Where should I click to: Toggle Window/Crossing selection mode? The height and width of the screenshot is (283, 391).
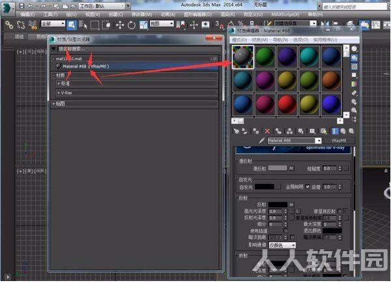click(107, 25)
